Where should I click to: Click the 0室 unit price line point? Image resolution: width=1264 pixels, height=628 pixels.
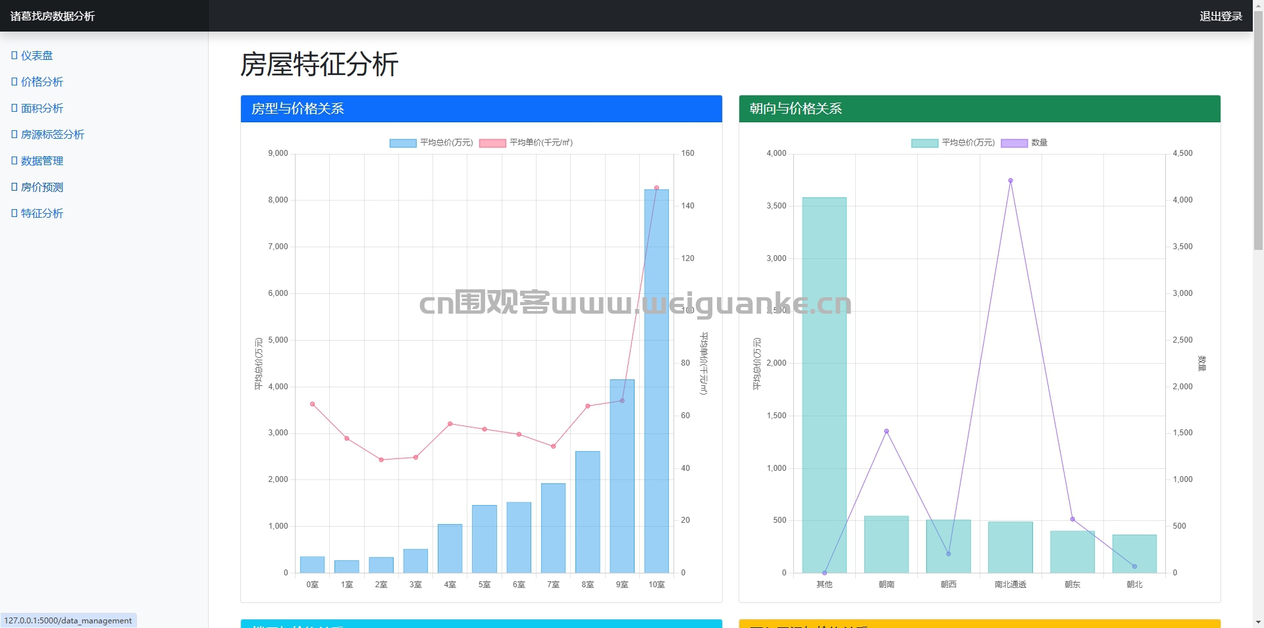pos(312,404)
